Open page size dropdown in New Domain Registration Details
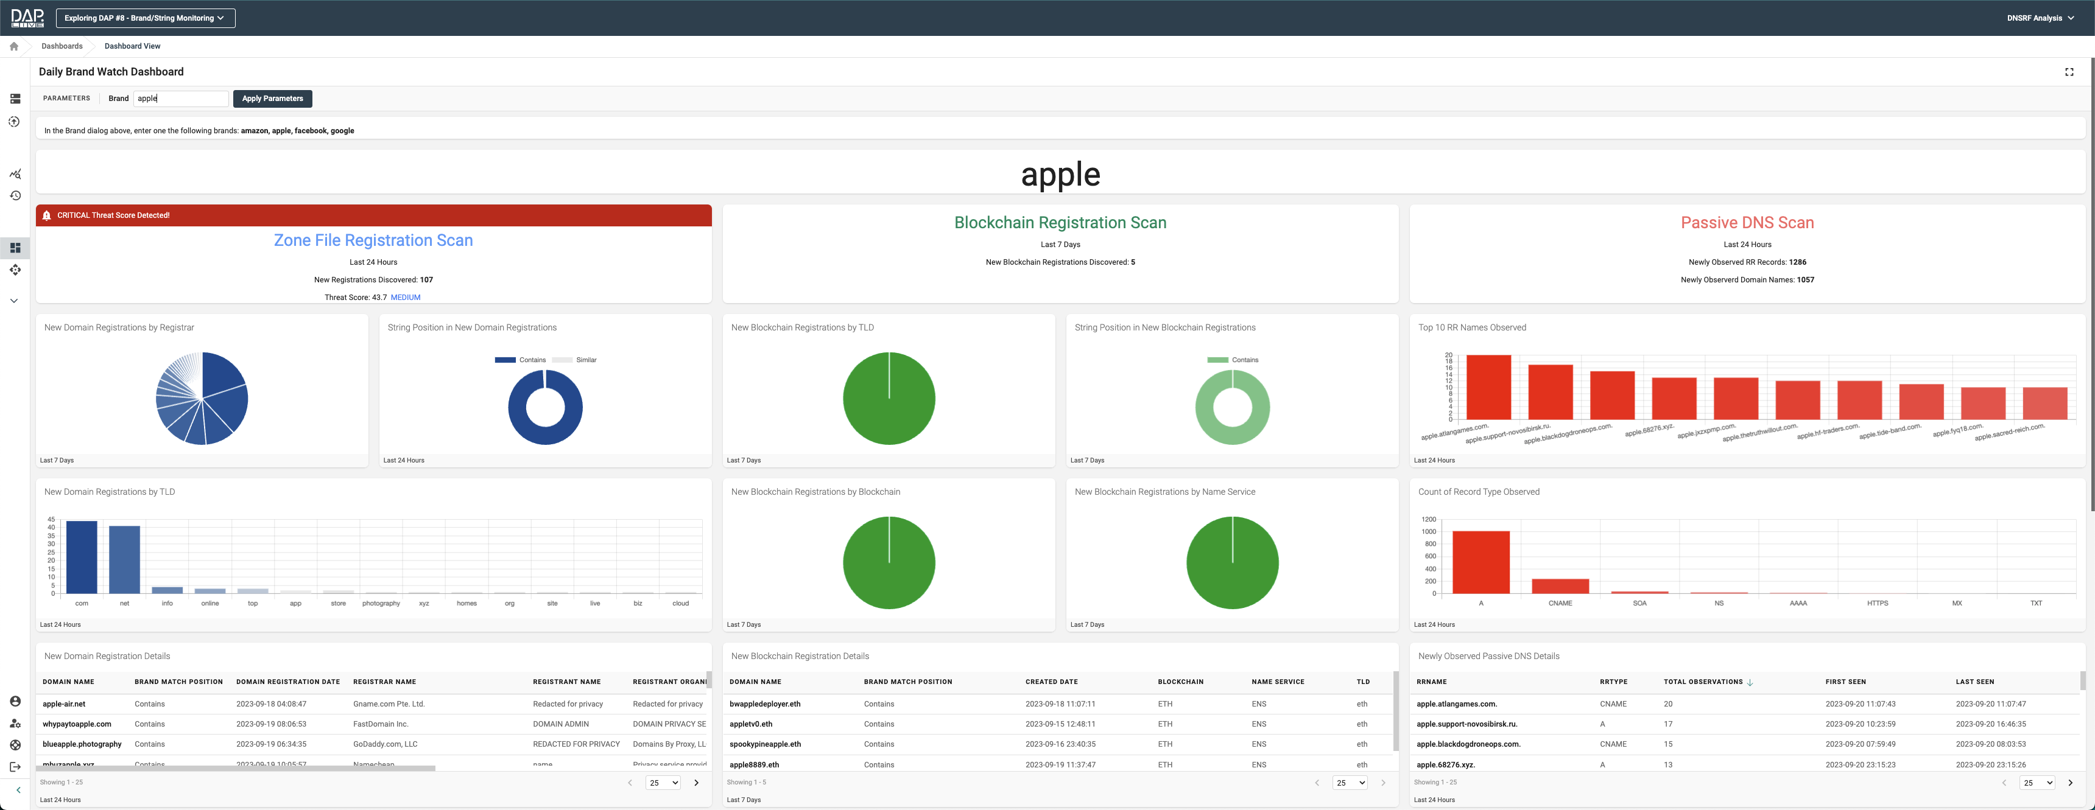Image resolution: width=2095 pixels, height=810 pixels. 663,783
